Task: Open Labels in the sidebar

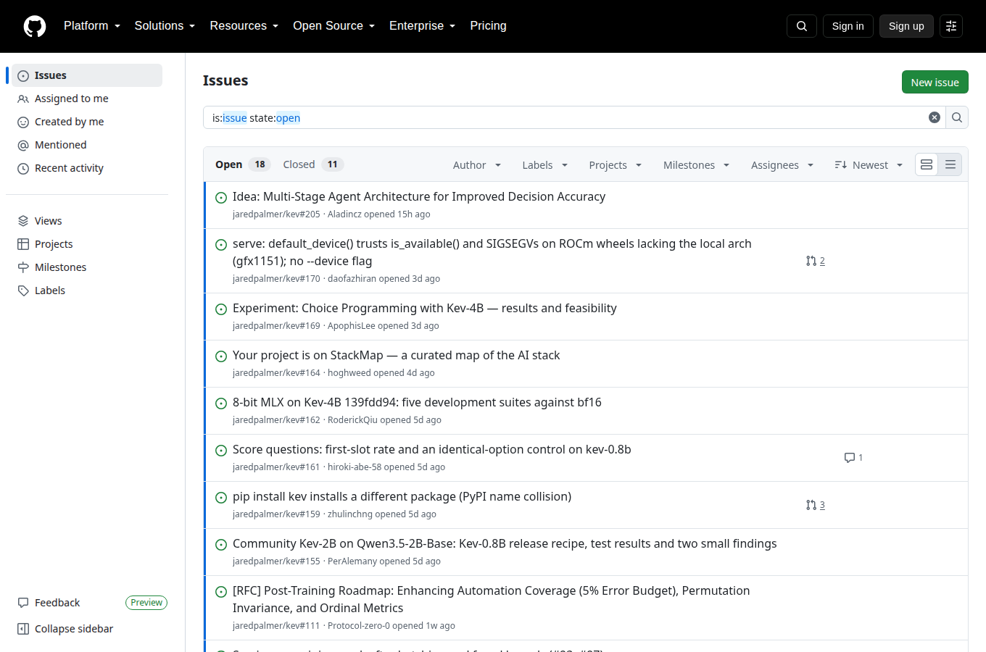Action: pos(87,291)
